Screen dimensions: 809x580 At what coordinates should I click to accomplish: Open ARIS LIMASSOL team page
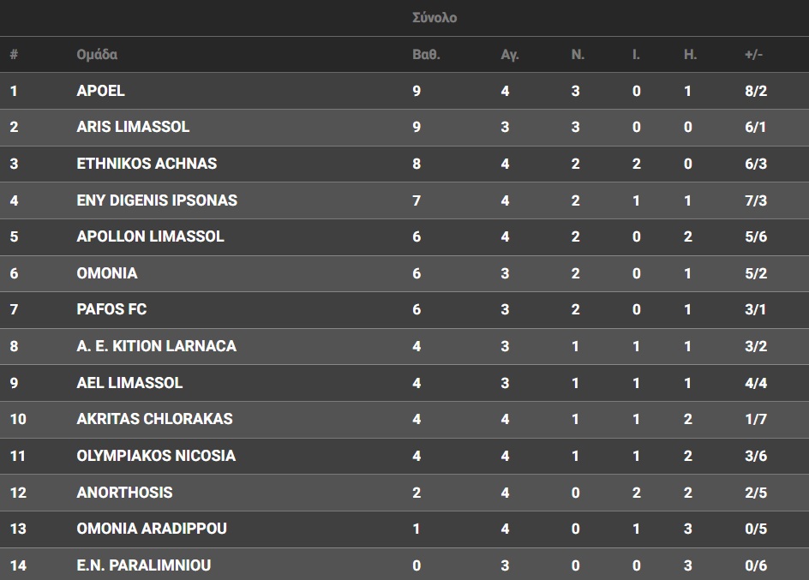(x=133, y=127)
